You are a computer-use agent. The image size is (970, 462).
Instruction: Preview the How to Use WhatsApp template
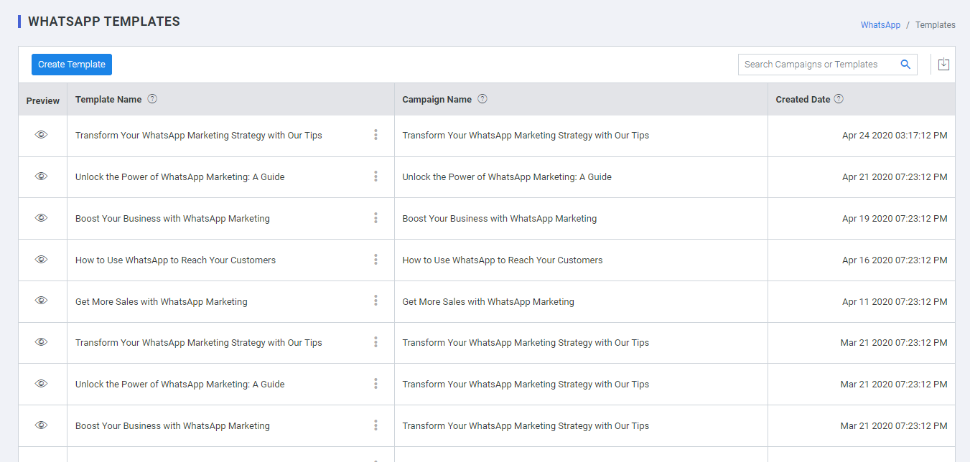pyautogui.click(x=42, y=260)
